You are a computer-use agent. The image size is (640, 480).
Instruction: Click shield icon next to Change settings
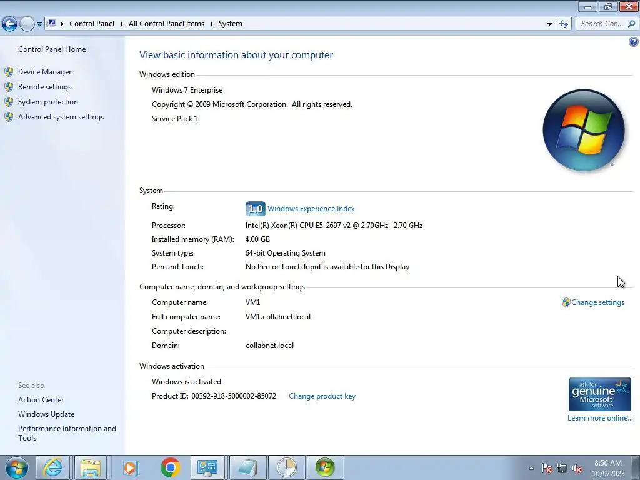pos(566,302)
